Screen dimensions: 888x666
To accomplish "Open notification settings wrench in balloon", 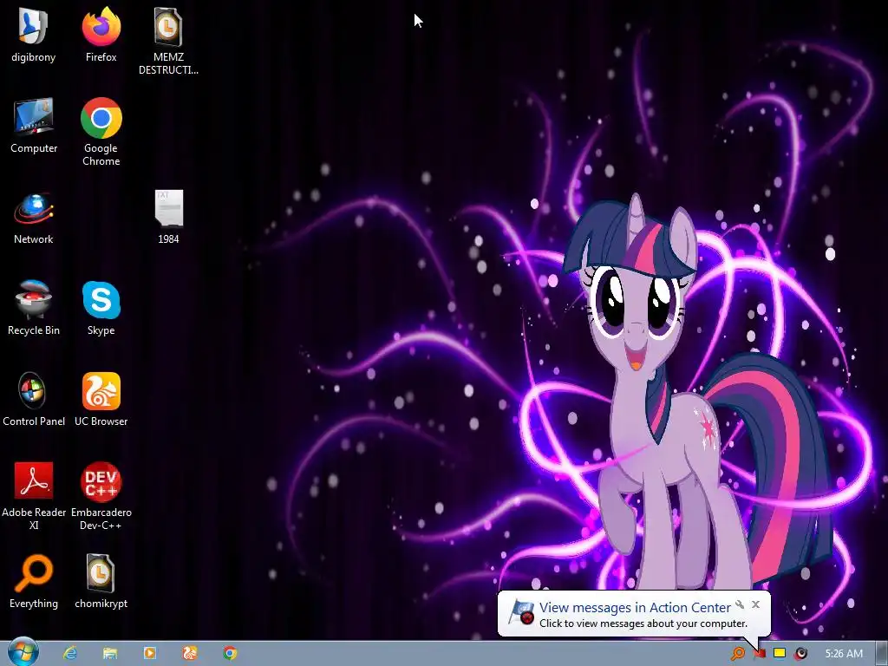I will (x=740, y=604).
